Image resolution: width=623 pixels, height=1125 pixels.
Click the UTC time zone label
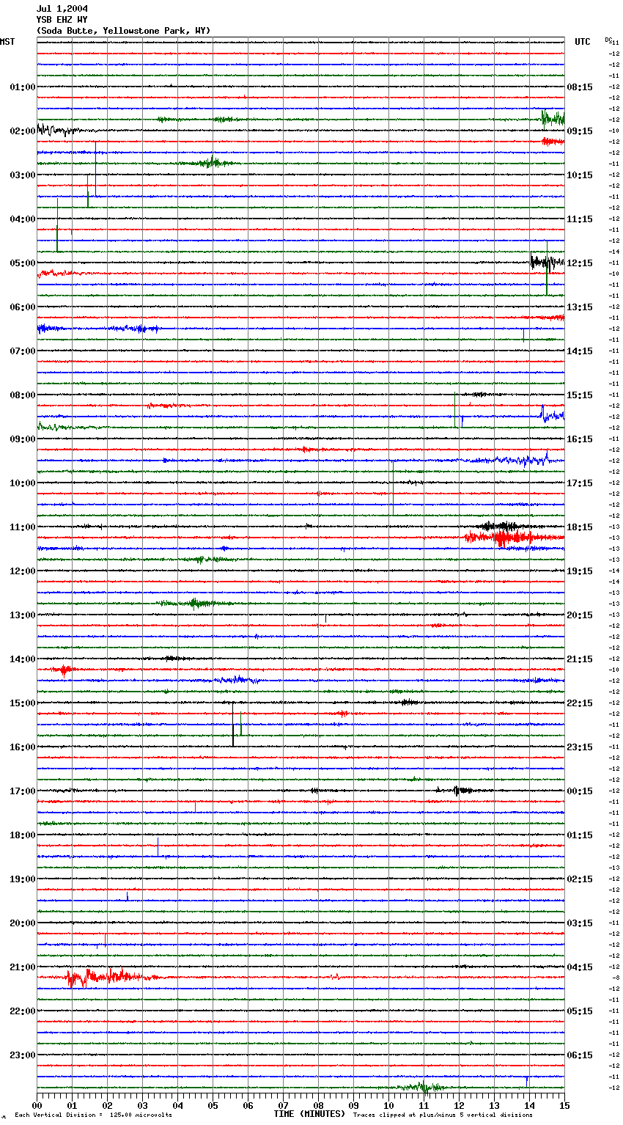(x=583, y=42)
